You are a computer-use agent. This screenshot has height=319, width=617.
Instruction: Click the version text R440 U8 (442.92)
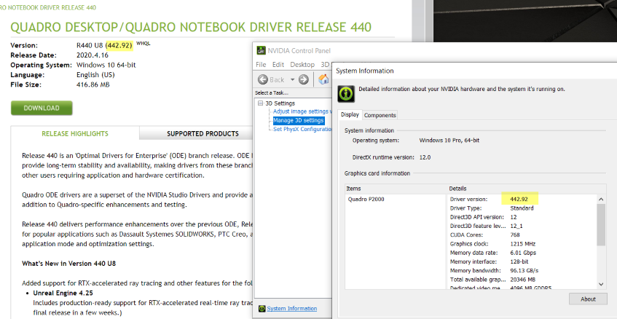pyautogui.click(x=104, y=45)
